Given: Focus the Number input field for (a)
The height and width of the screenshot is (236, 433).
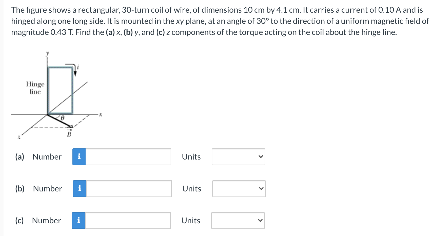Looking at the screenshot, I should click(128, 157).
